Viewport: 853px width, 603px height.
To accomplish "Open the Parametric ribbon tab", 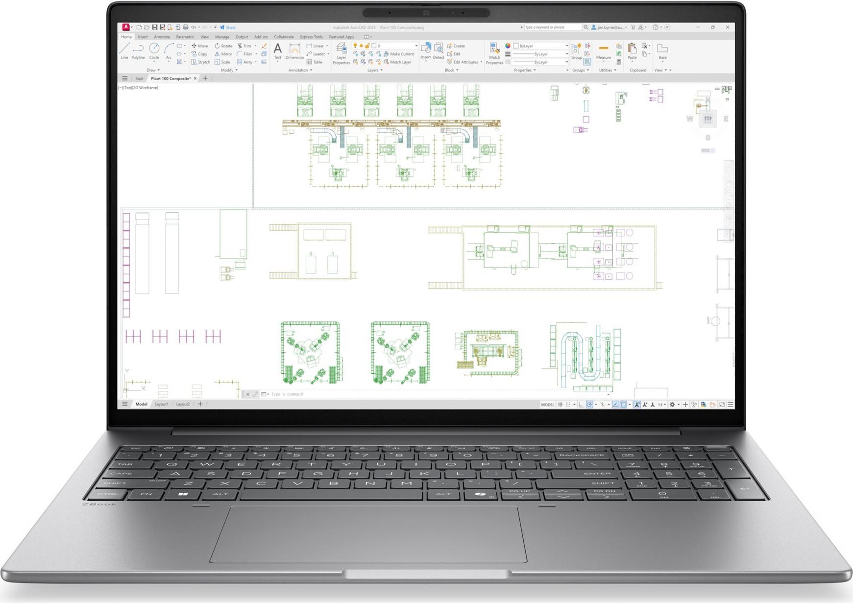I will [x=185, y=37].
